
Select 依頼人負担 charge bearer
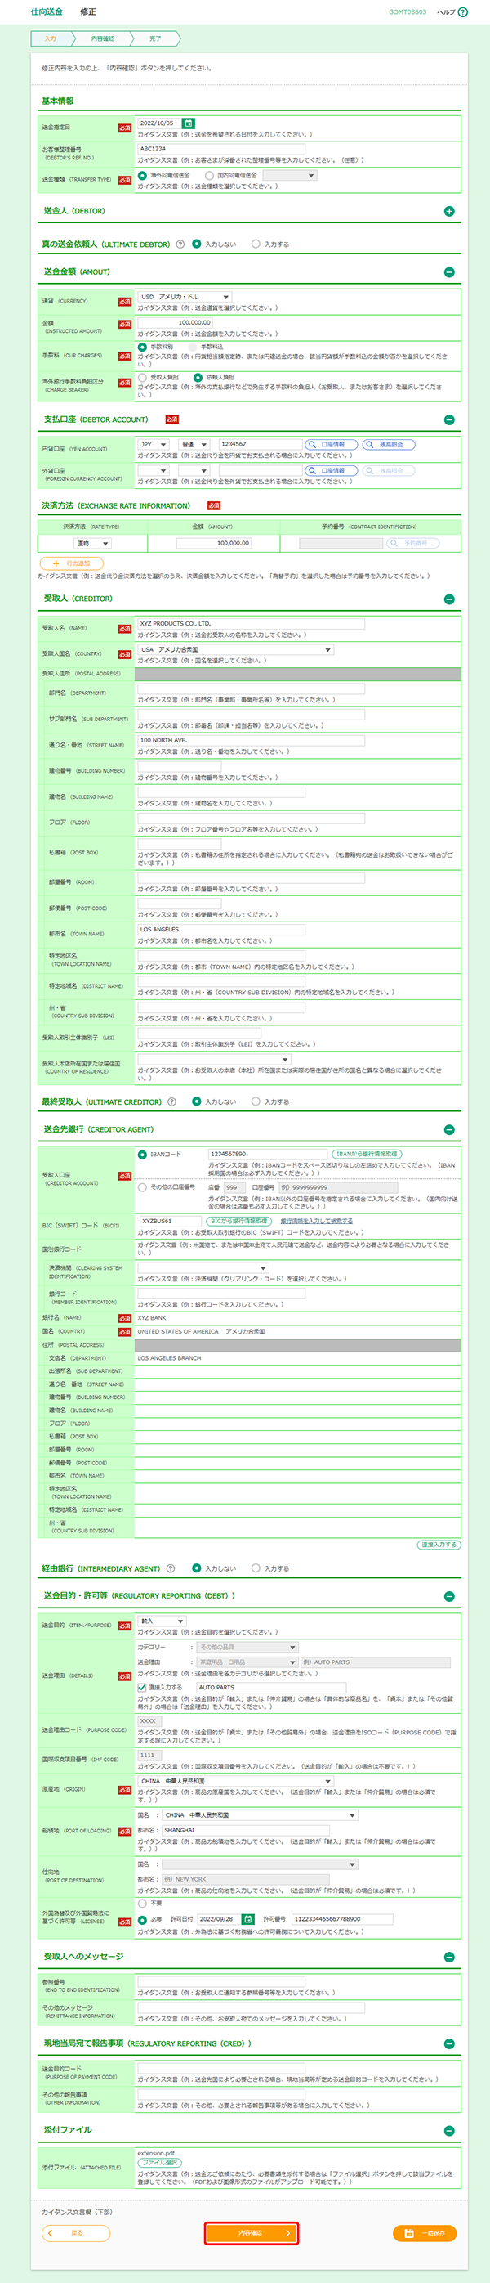click(198, 378)
